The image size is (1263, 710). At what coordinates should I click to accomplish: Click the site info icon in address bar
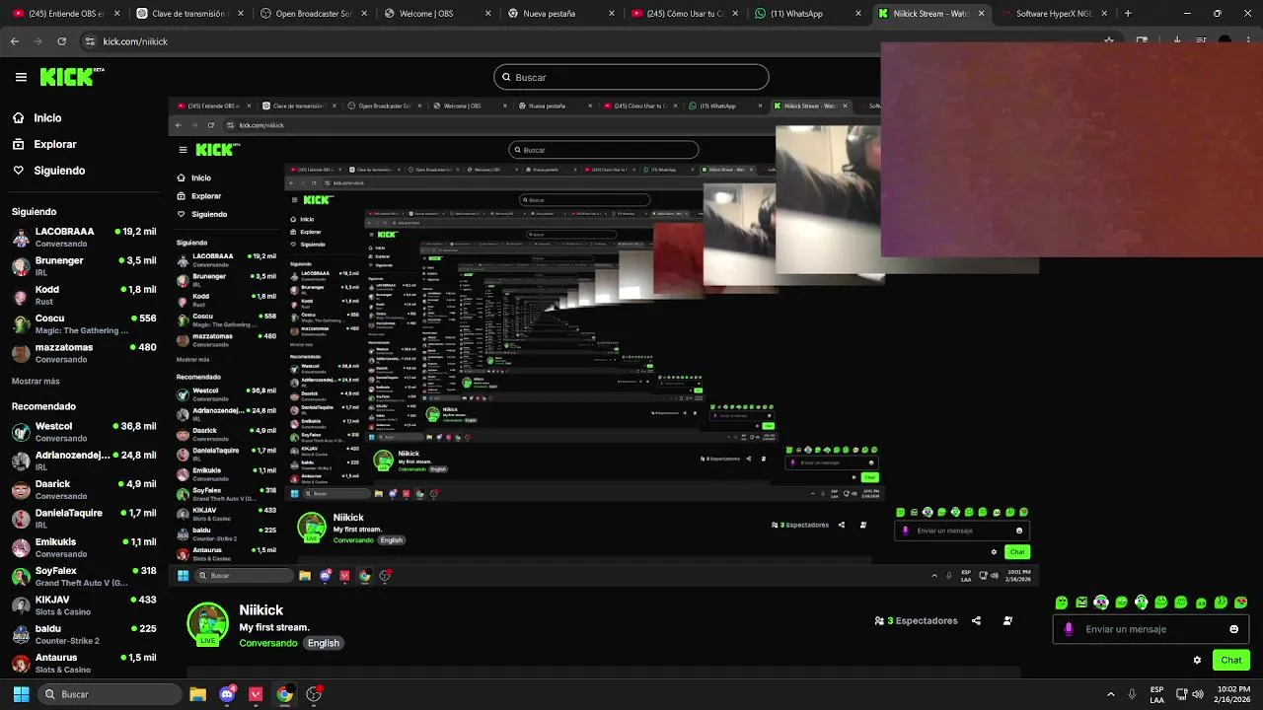coord(91,41)
